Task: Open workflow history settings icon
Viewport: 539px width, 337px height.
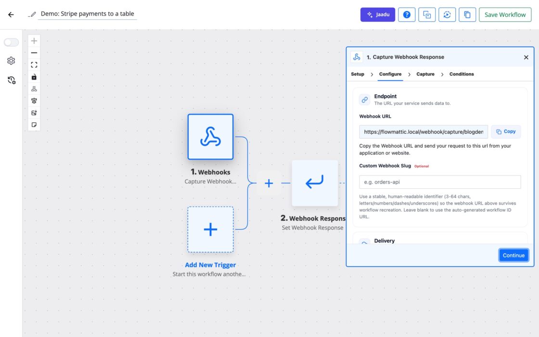Action: point(12,80)
